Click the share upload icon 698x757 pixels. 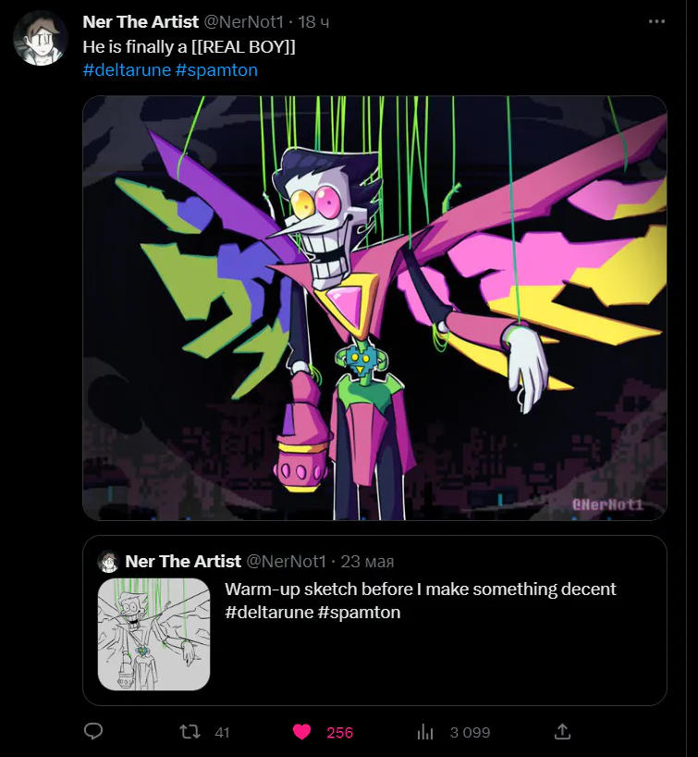[x=562, y=732]
